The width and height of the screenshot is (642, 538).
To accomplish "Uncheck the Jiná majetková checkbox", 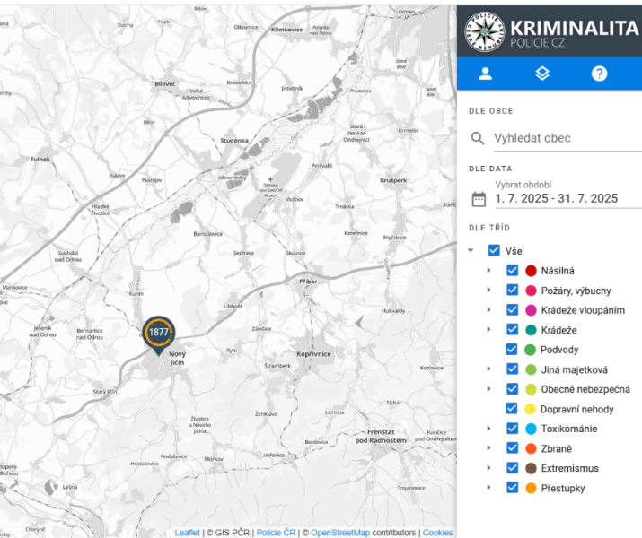I will (512, 369).
